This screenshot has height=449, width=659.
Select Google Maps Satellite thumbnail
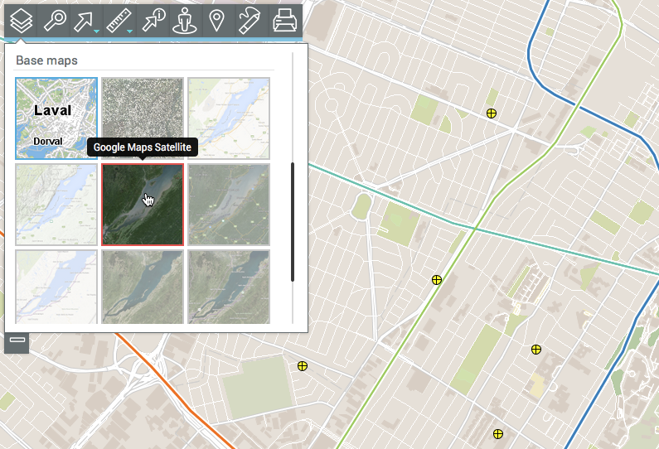click(143, 205)
